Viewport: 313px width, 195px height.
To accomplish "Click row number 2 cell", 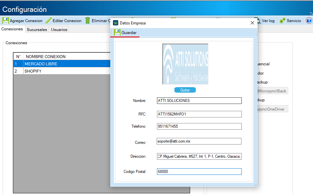I will 18,71.
